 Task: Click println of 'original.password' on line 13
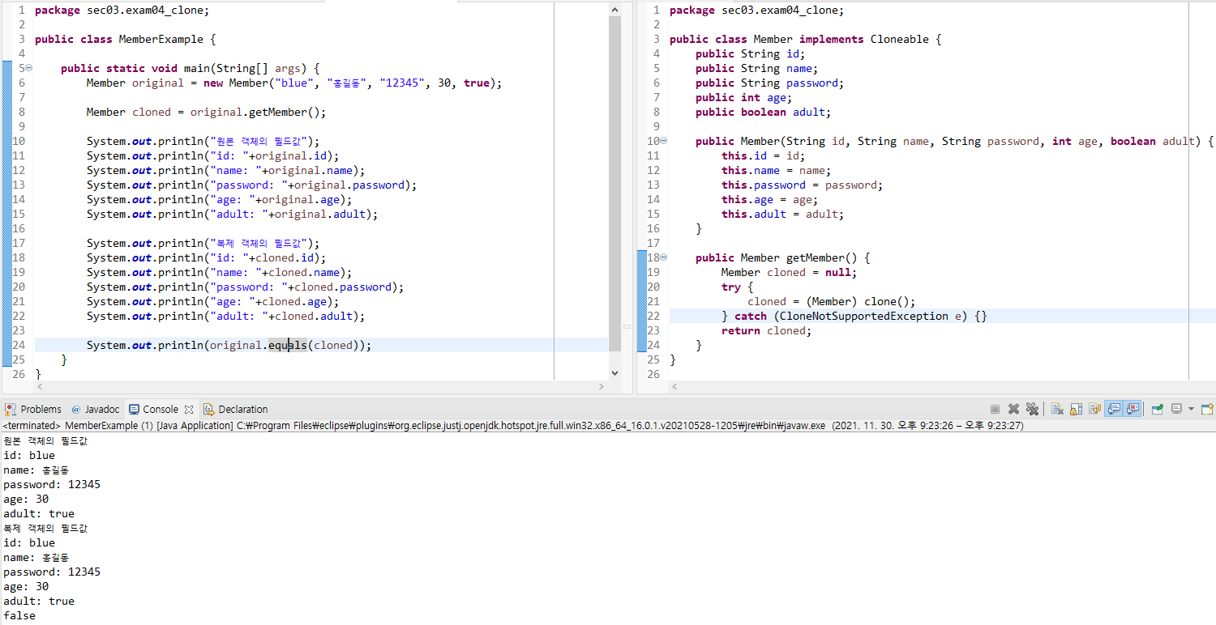coord(251,185)
